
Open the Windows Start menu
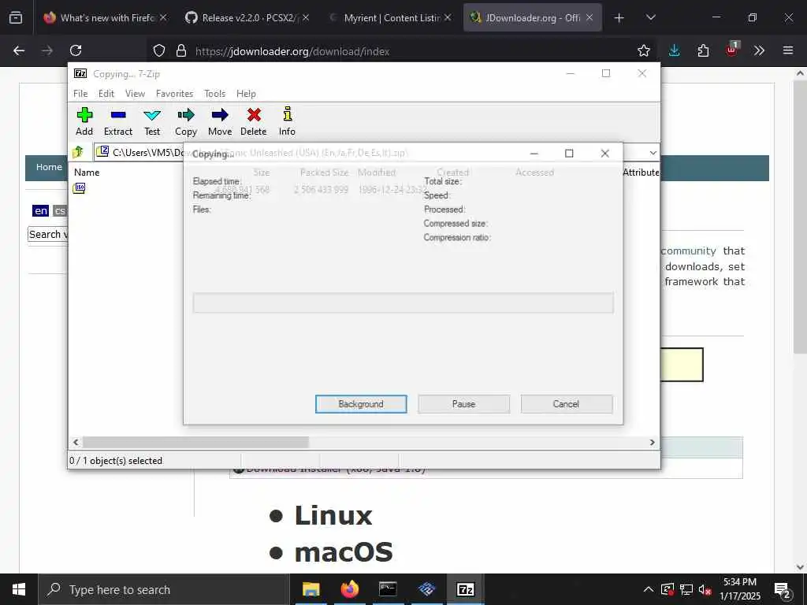(19, 589)
